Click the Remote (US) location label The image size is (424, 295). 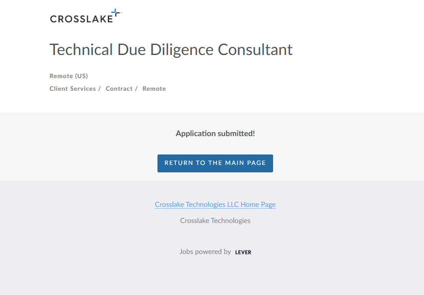(x=68, y=76)
